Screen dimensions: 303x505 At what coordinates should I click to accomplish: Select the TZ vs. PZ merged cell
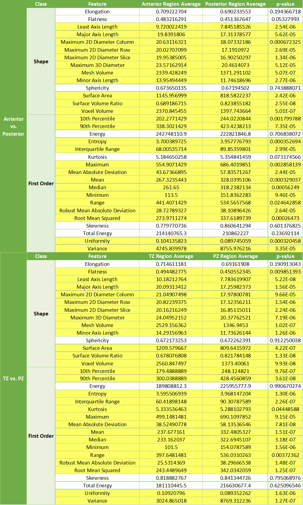(x=13, y=378)
